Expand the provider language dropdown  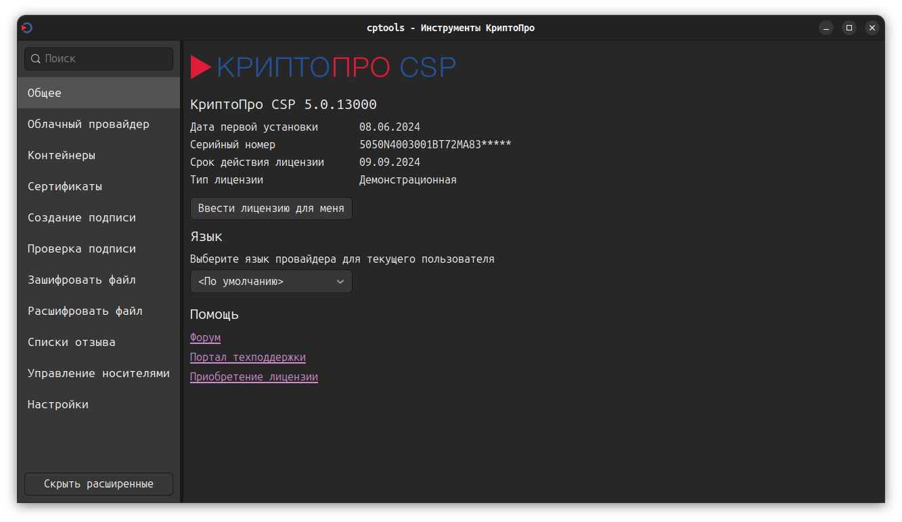(x=271, y=282)
